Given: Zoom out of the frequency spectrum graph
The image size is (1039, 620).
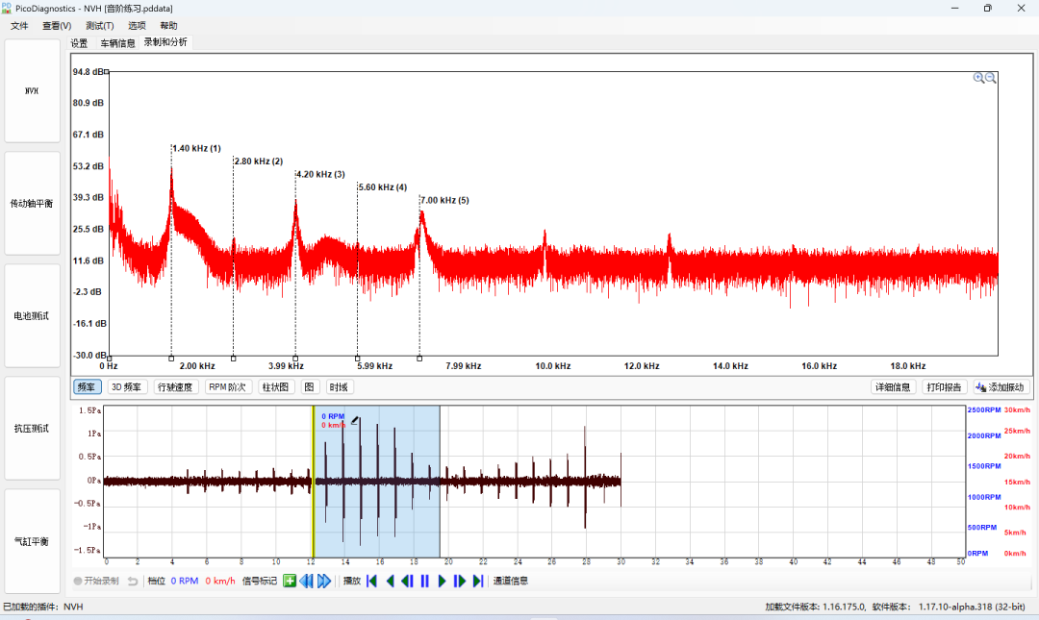Looking at the screenshot, I should coord(991,78).
